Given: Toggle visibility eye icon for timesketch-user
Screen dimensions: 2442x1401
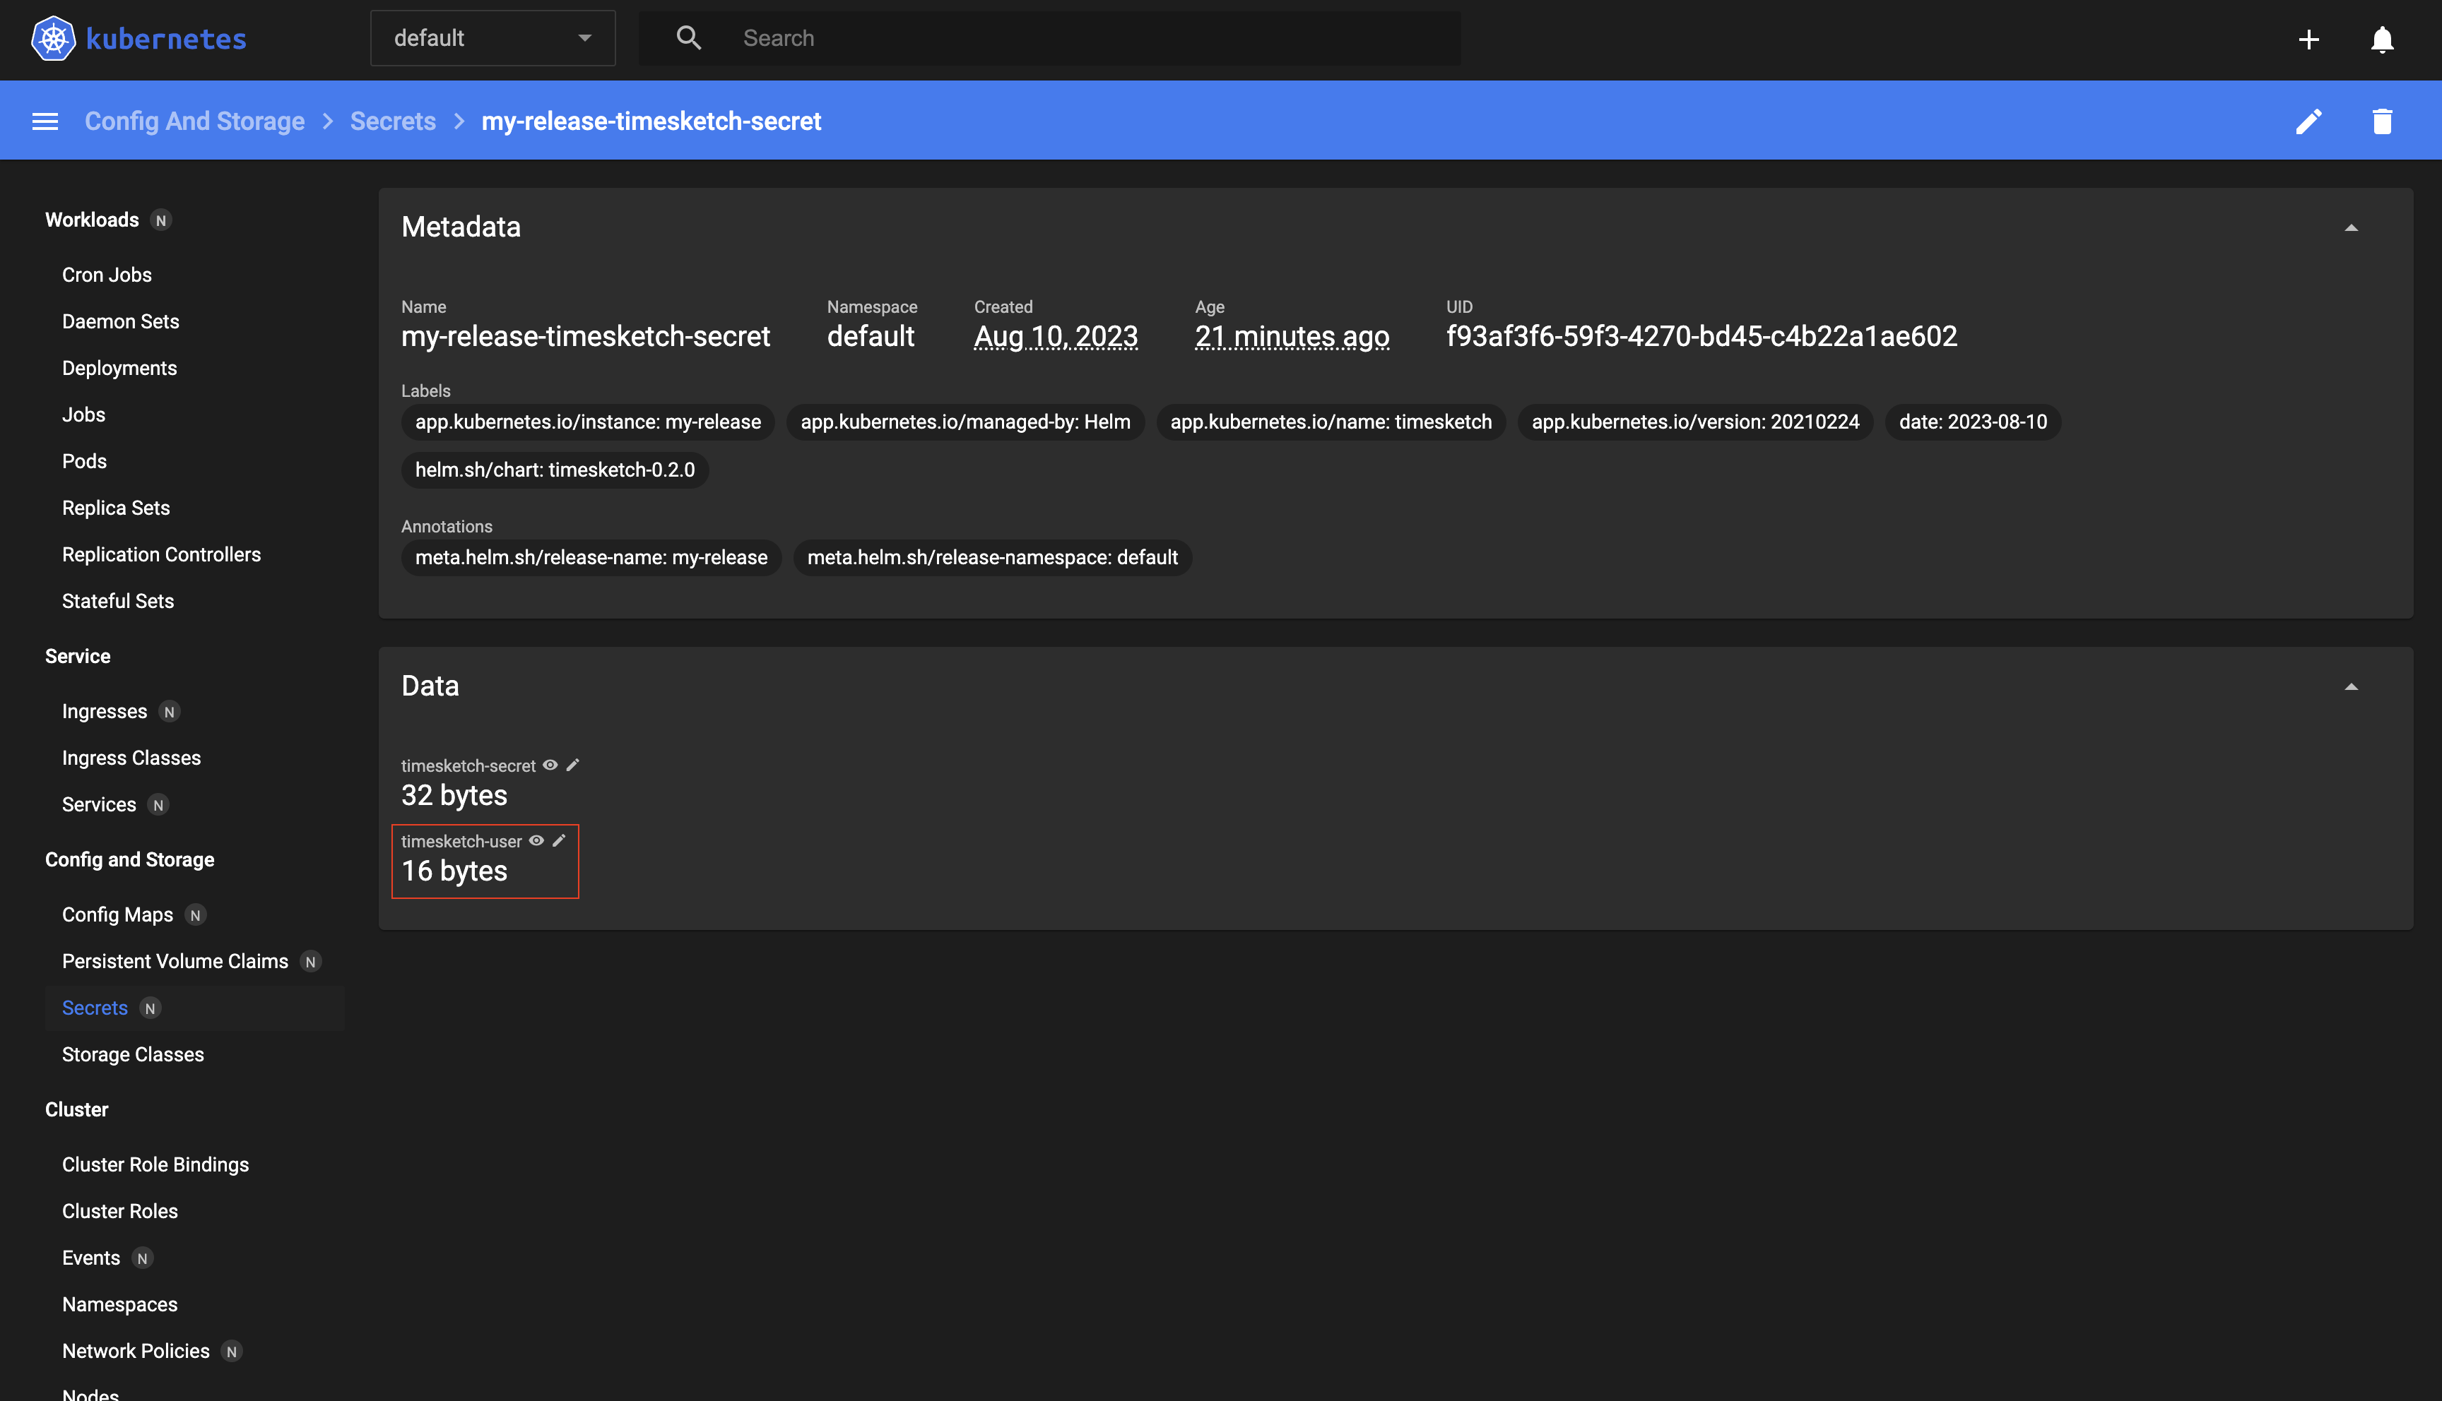Looking at the screenshot, I should 537,840.
